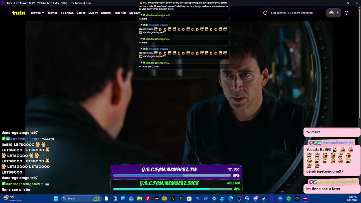
Task: Open Spotify from the taskbar
Action: pos(289,198)
